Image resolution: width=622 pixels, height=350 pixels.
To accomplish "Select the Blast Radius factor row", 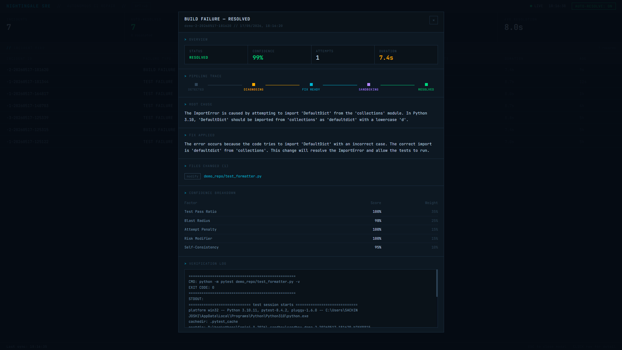I will 311,221.
